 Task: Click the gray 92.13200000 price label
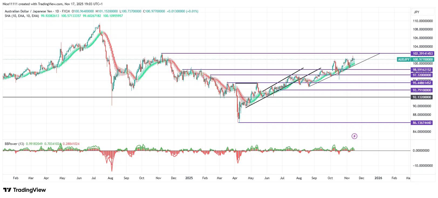coord(422,97)
